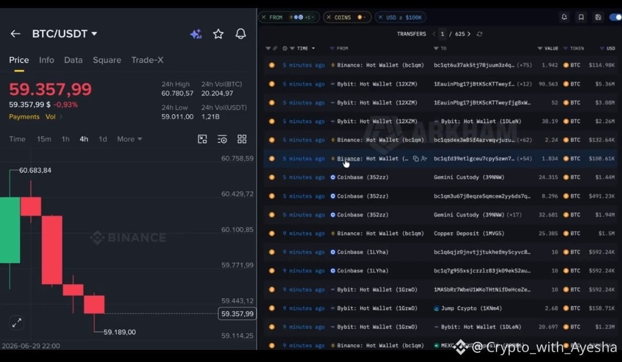Refresh the transfers list

click(479, 34)
